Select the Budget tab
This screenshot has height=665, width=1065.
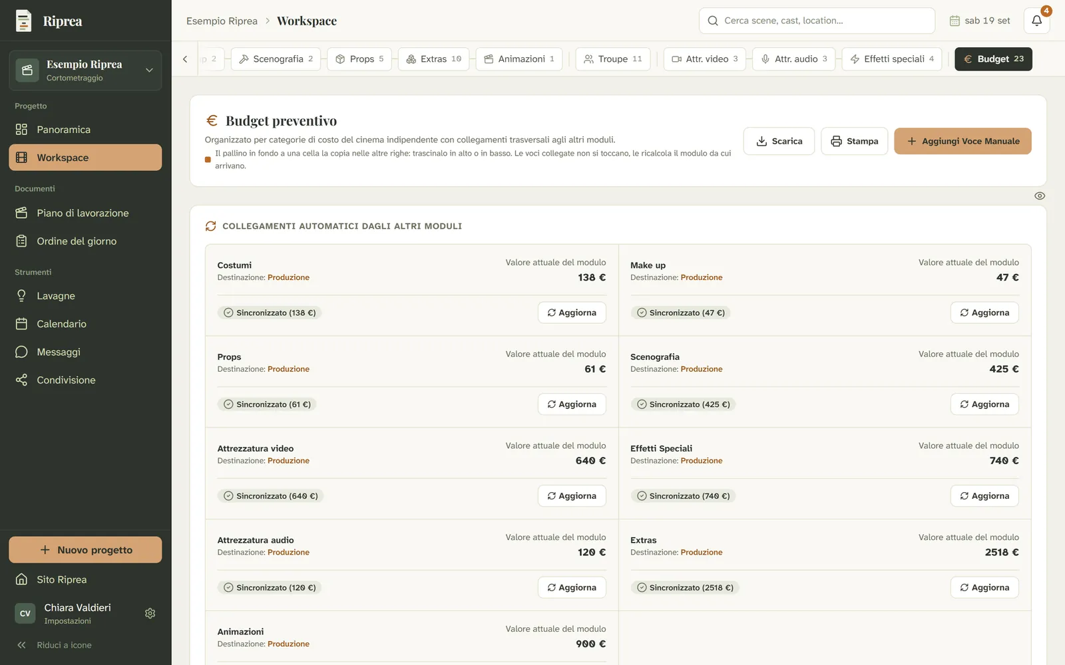click(x=993, y=59)
